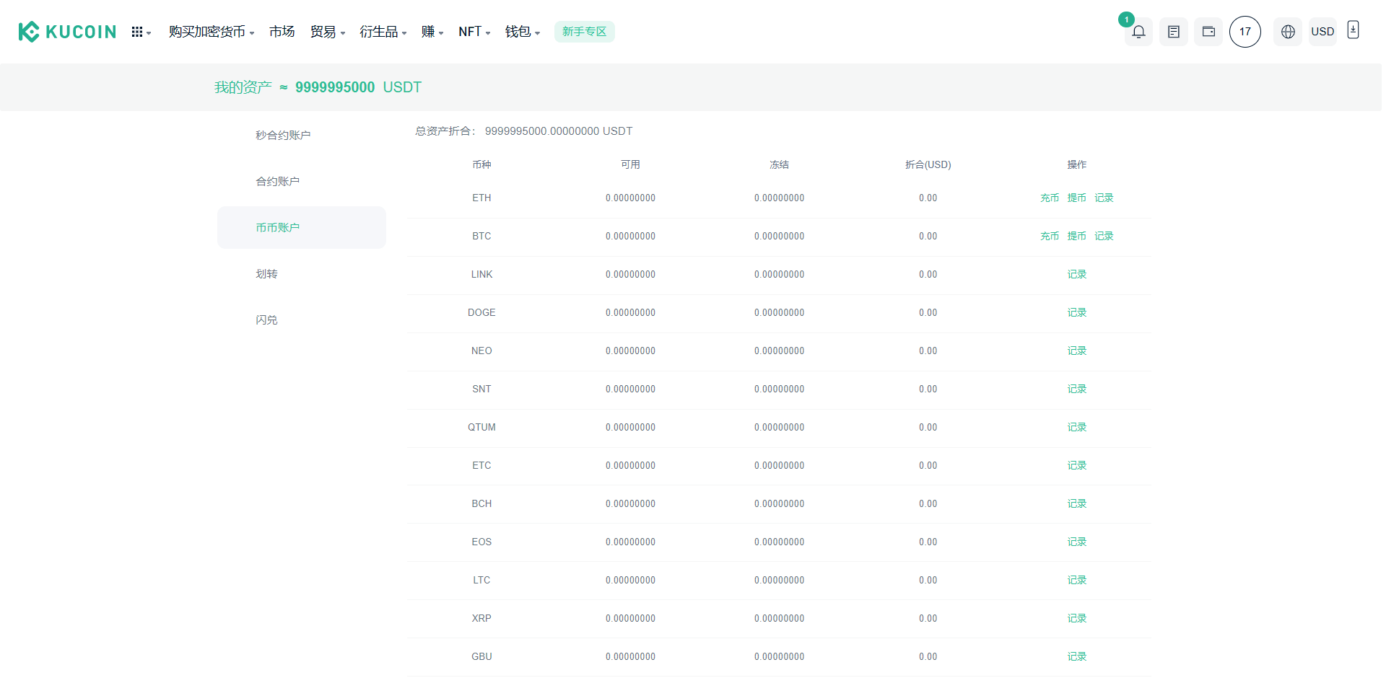
Task: Open the 闪兑 sidebar item
Action: pos(266,320)
